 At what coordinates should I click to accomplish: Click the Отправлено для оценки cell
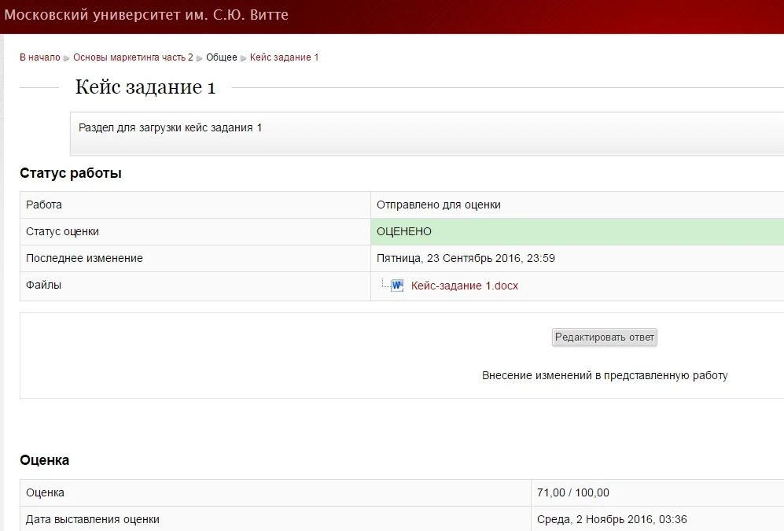(577, 205)
